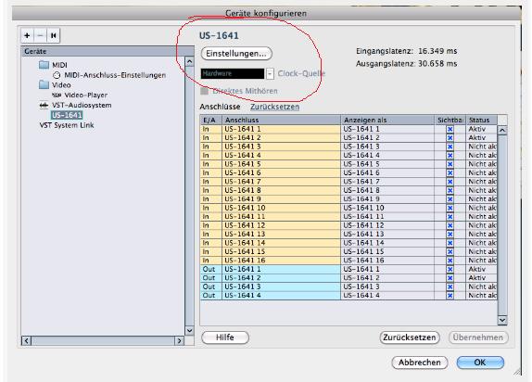
Task: Toggle visibility for Out US-1641 1
Action: [450, 269]
